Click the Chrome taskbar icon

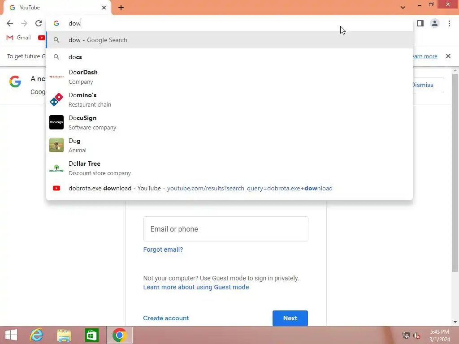pyautogui.click(x=119, y=335)
